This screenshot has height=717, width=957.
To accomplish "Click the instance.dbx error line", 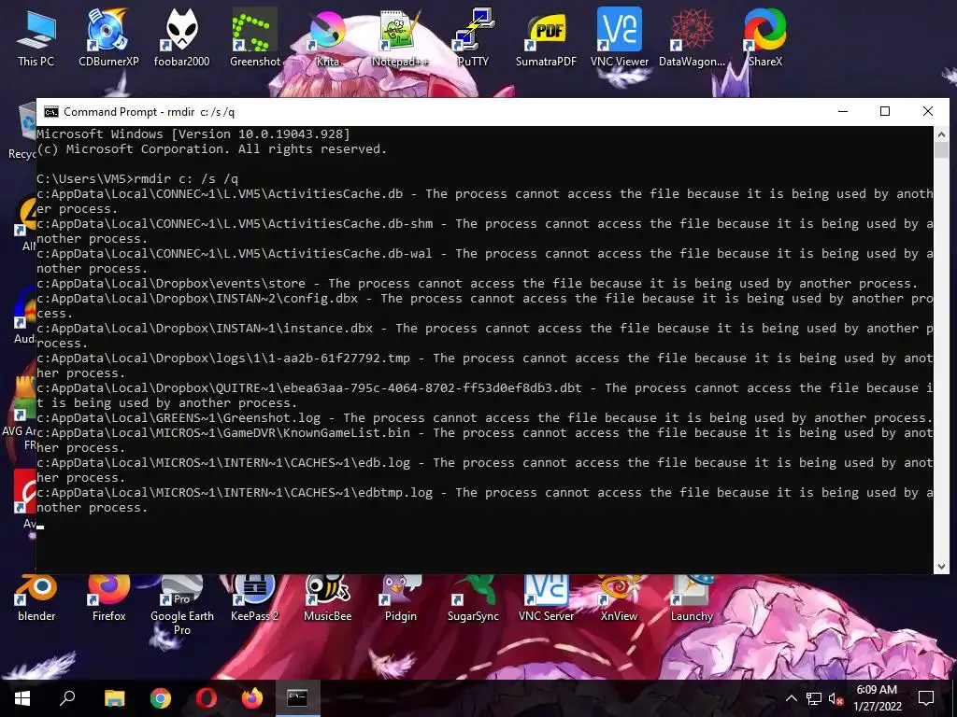I will [485, 336].
